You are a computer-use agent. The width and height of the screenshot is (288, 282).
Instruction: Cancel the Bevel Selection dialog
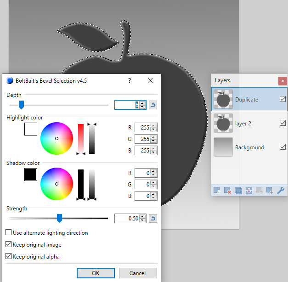(138, 273)
